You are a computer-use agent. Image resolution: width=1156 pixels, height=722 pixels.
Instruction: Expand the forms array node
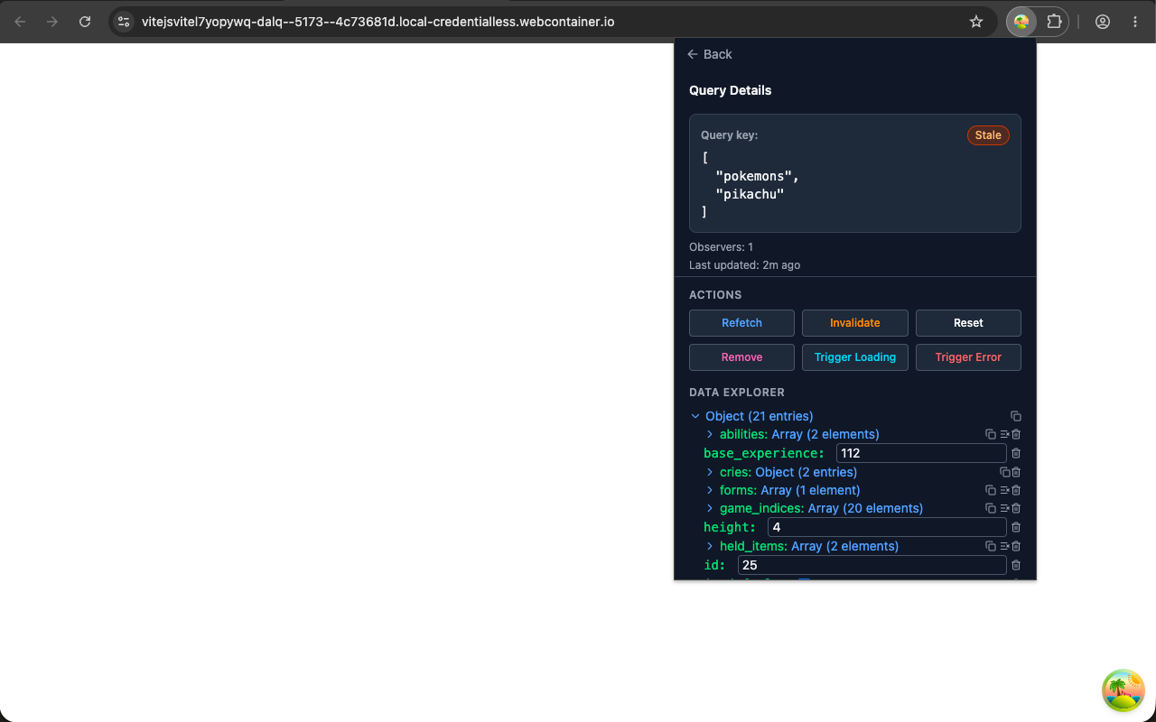[x=710, y=490]
